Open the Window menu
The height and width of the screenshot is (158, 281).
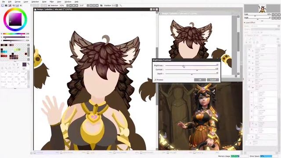68,2
